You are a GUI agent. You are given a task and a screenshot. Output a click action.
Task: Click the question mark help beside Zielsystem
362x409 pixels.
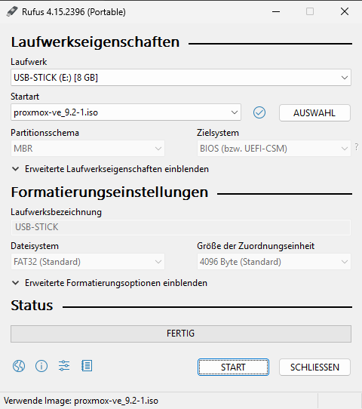pyautogui.click(x=357, y=147)
